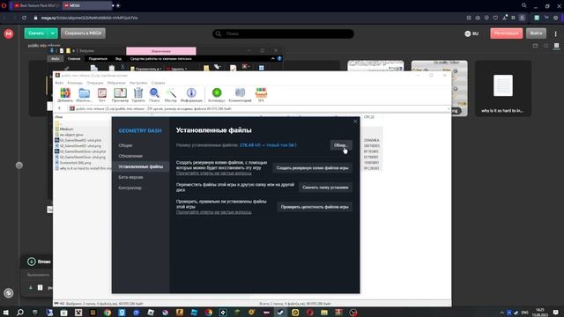Viewport: 564px width, 317px height.
Task: Open Explorer Вид ribbon tab
Action: (118, 59)
